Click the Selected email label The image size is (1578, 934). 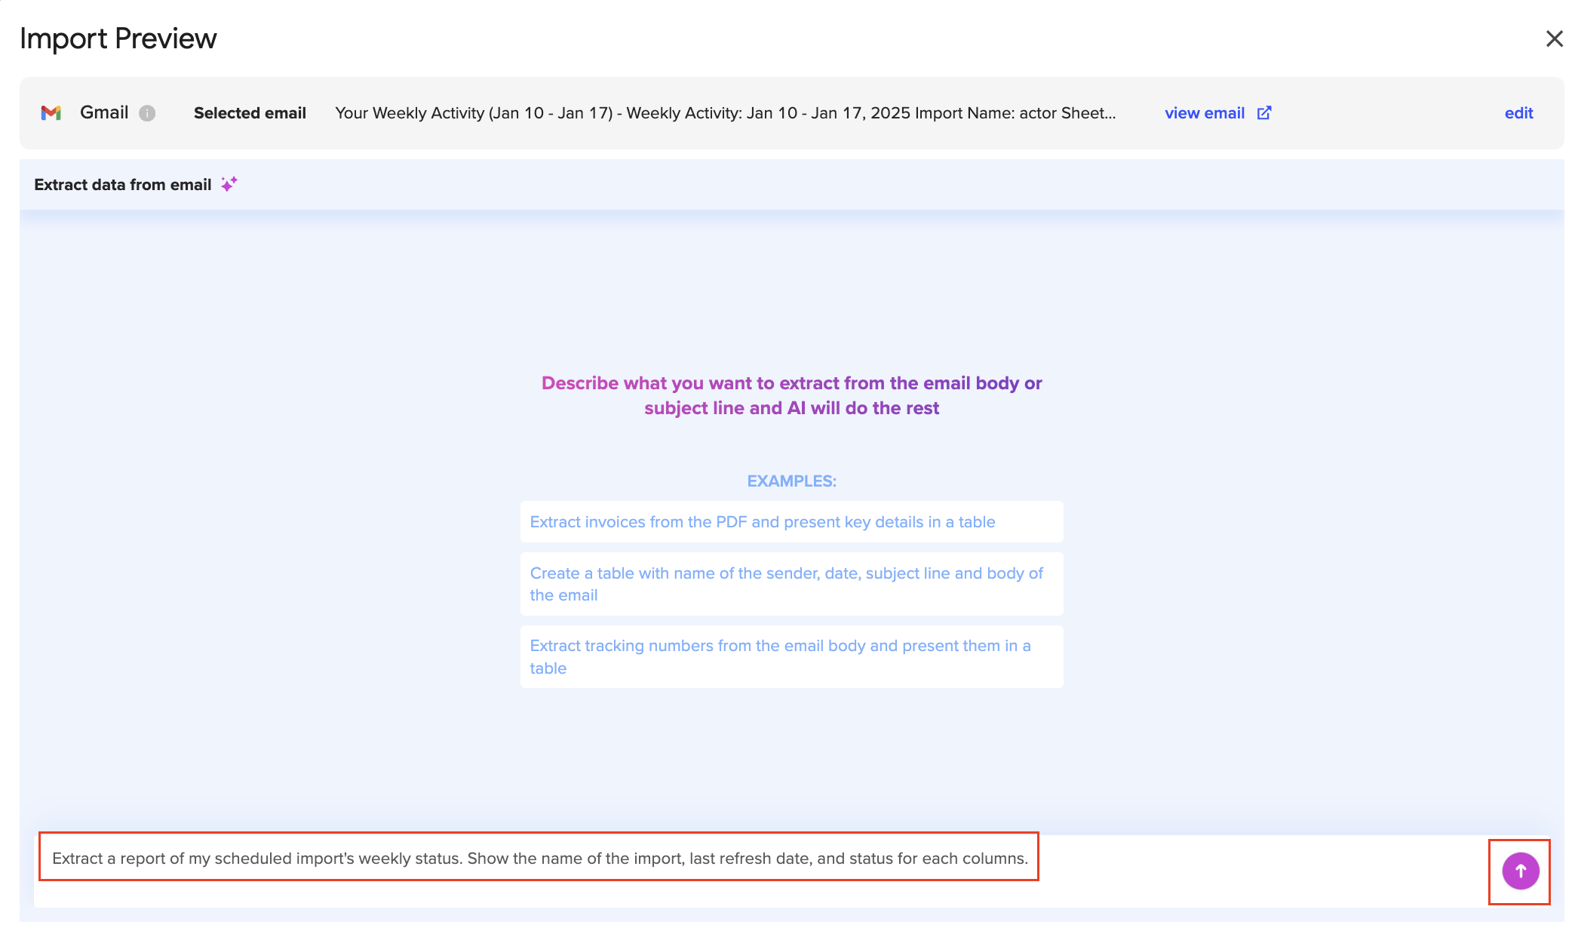pyautogui.click(x=250, y=113)
